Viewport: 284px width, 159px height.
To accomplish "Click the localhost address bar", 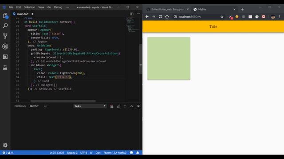I will pos(197,17).
